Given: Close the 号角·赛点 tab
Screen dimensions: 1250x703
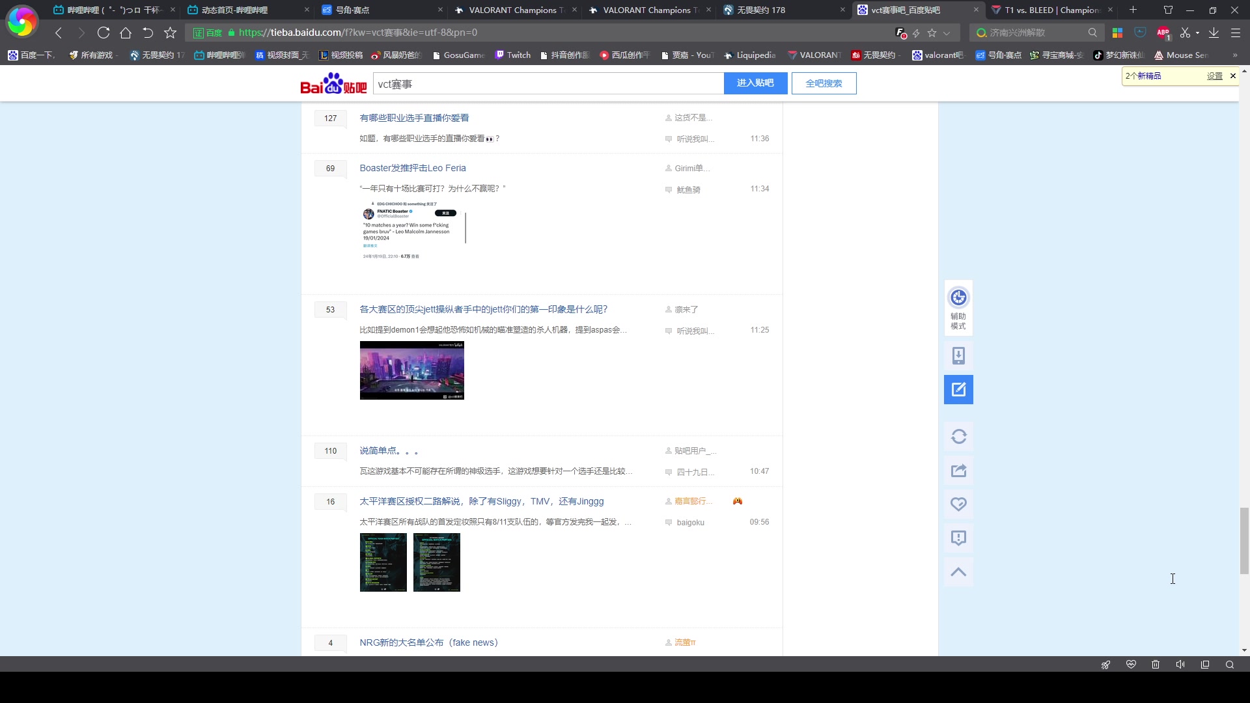Looking at the screenshot, I should [x=440, y=10].
